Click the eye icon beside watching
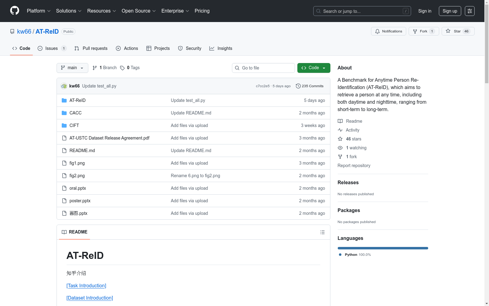The width and height of the screenshot is (489, 306). click(x=340, y=148)
